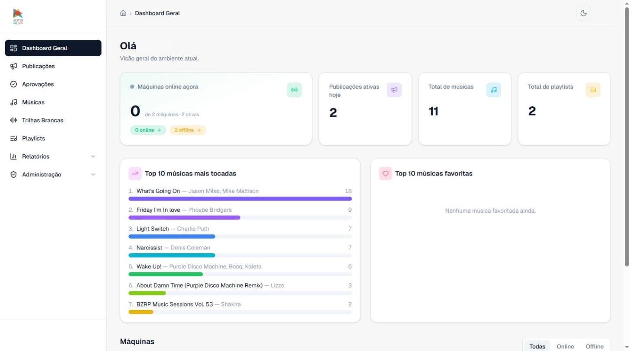This screenshot has width=630, height=351.
Task: Click the home icon in breadcrumb
Action: (123, 13)
